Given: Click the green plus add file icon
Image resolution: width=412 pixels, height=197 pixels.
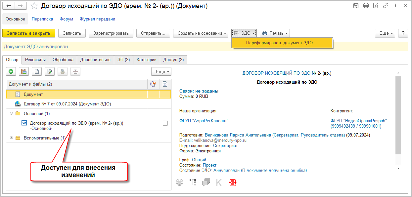Looking at the screenshot, I should point(11,71).
